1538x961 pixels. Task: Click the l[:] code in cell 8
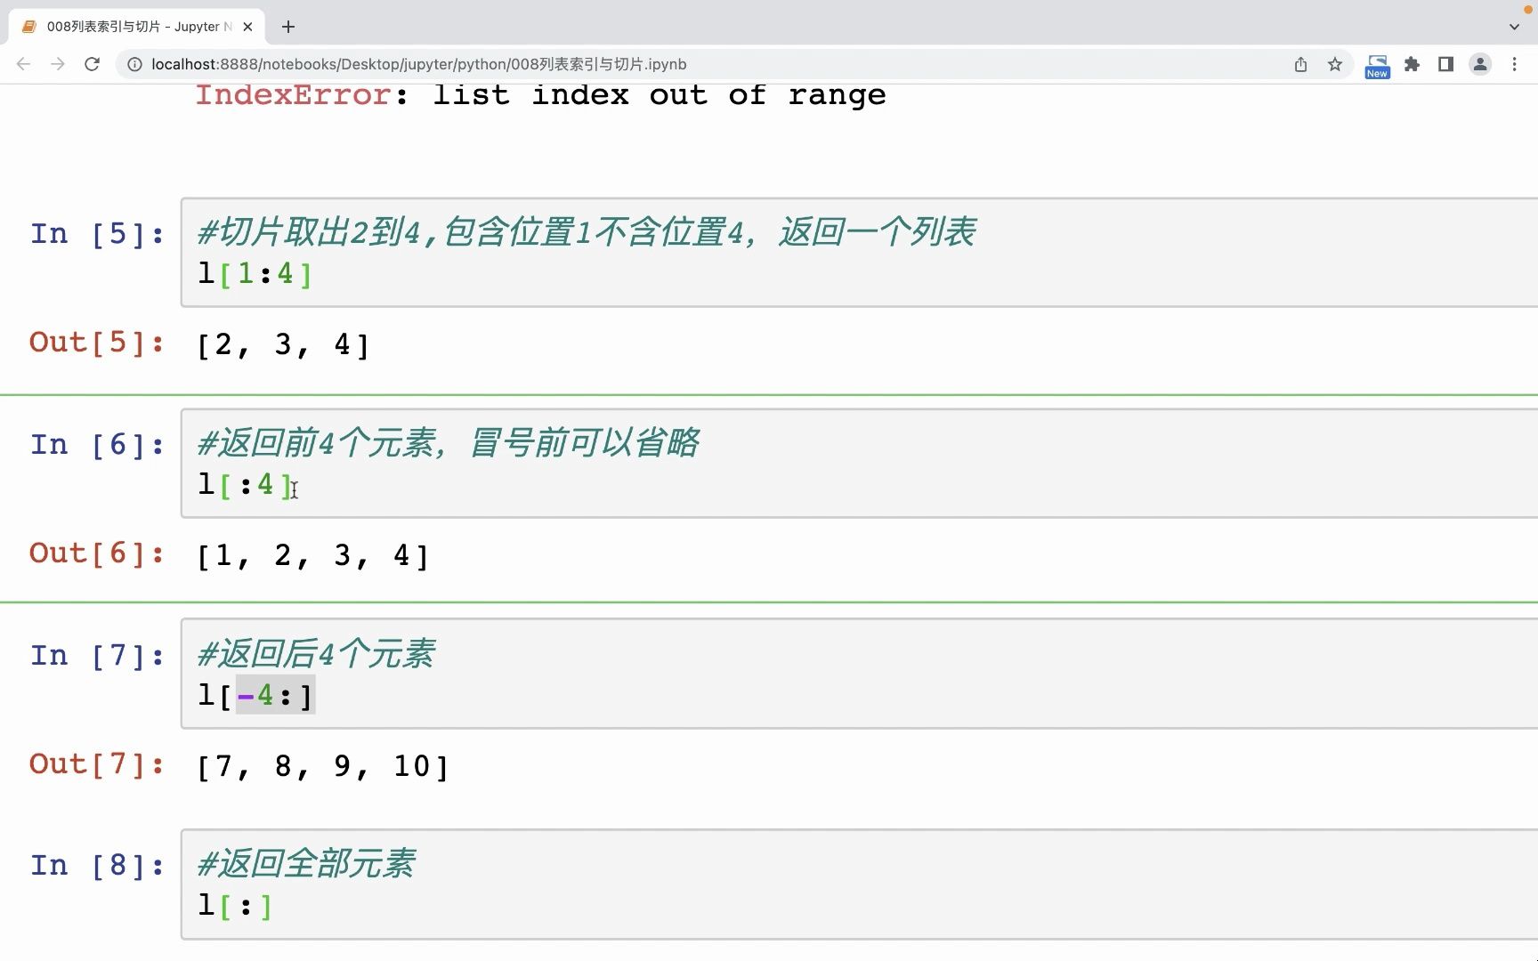point(235,906)
